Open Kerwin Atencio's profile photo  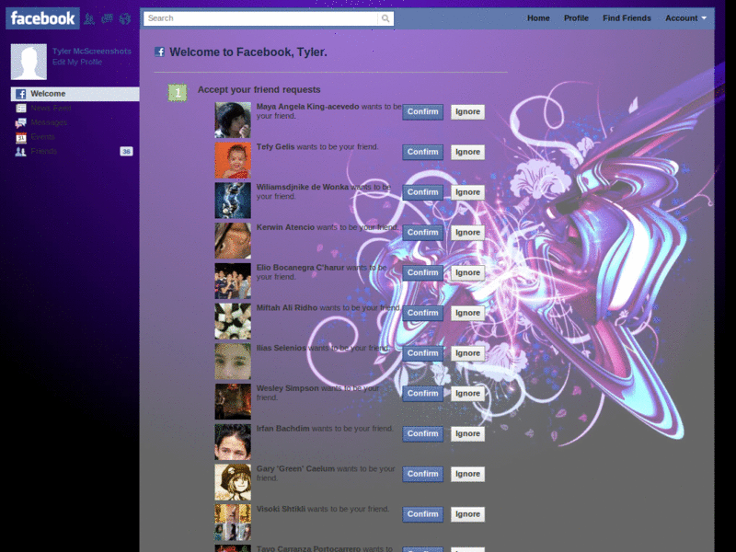point(233,241)
